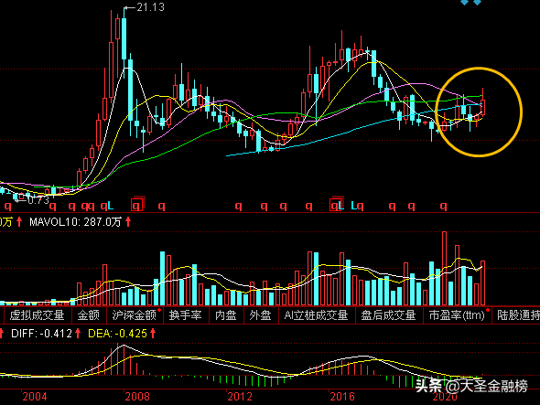Viewport: 540px width, 405px height.
Task: Click the q marker directly above 2020
Action: point(444,206)
